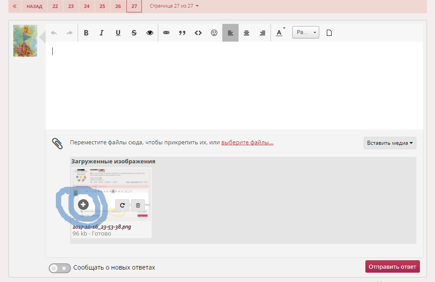435x282 pixels.
Task: Insert a code block
Action: click(198, 33)
